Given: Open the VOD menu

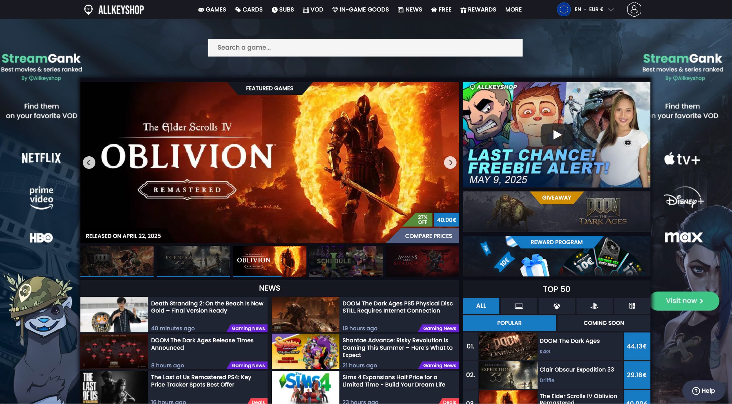Looking at the screenshot, I should 313,9.
